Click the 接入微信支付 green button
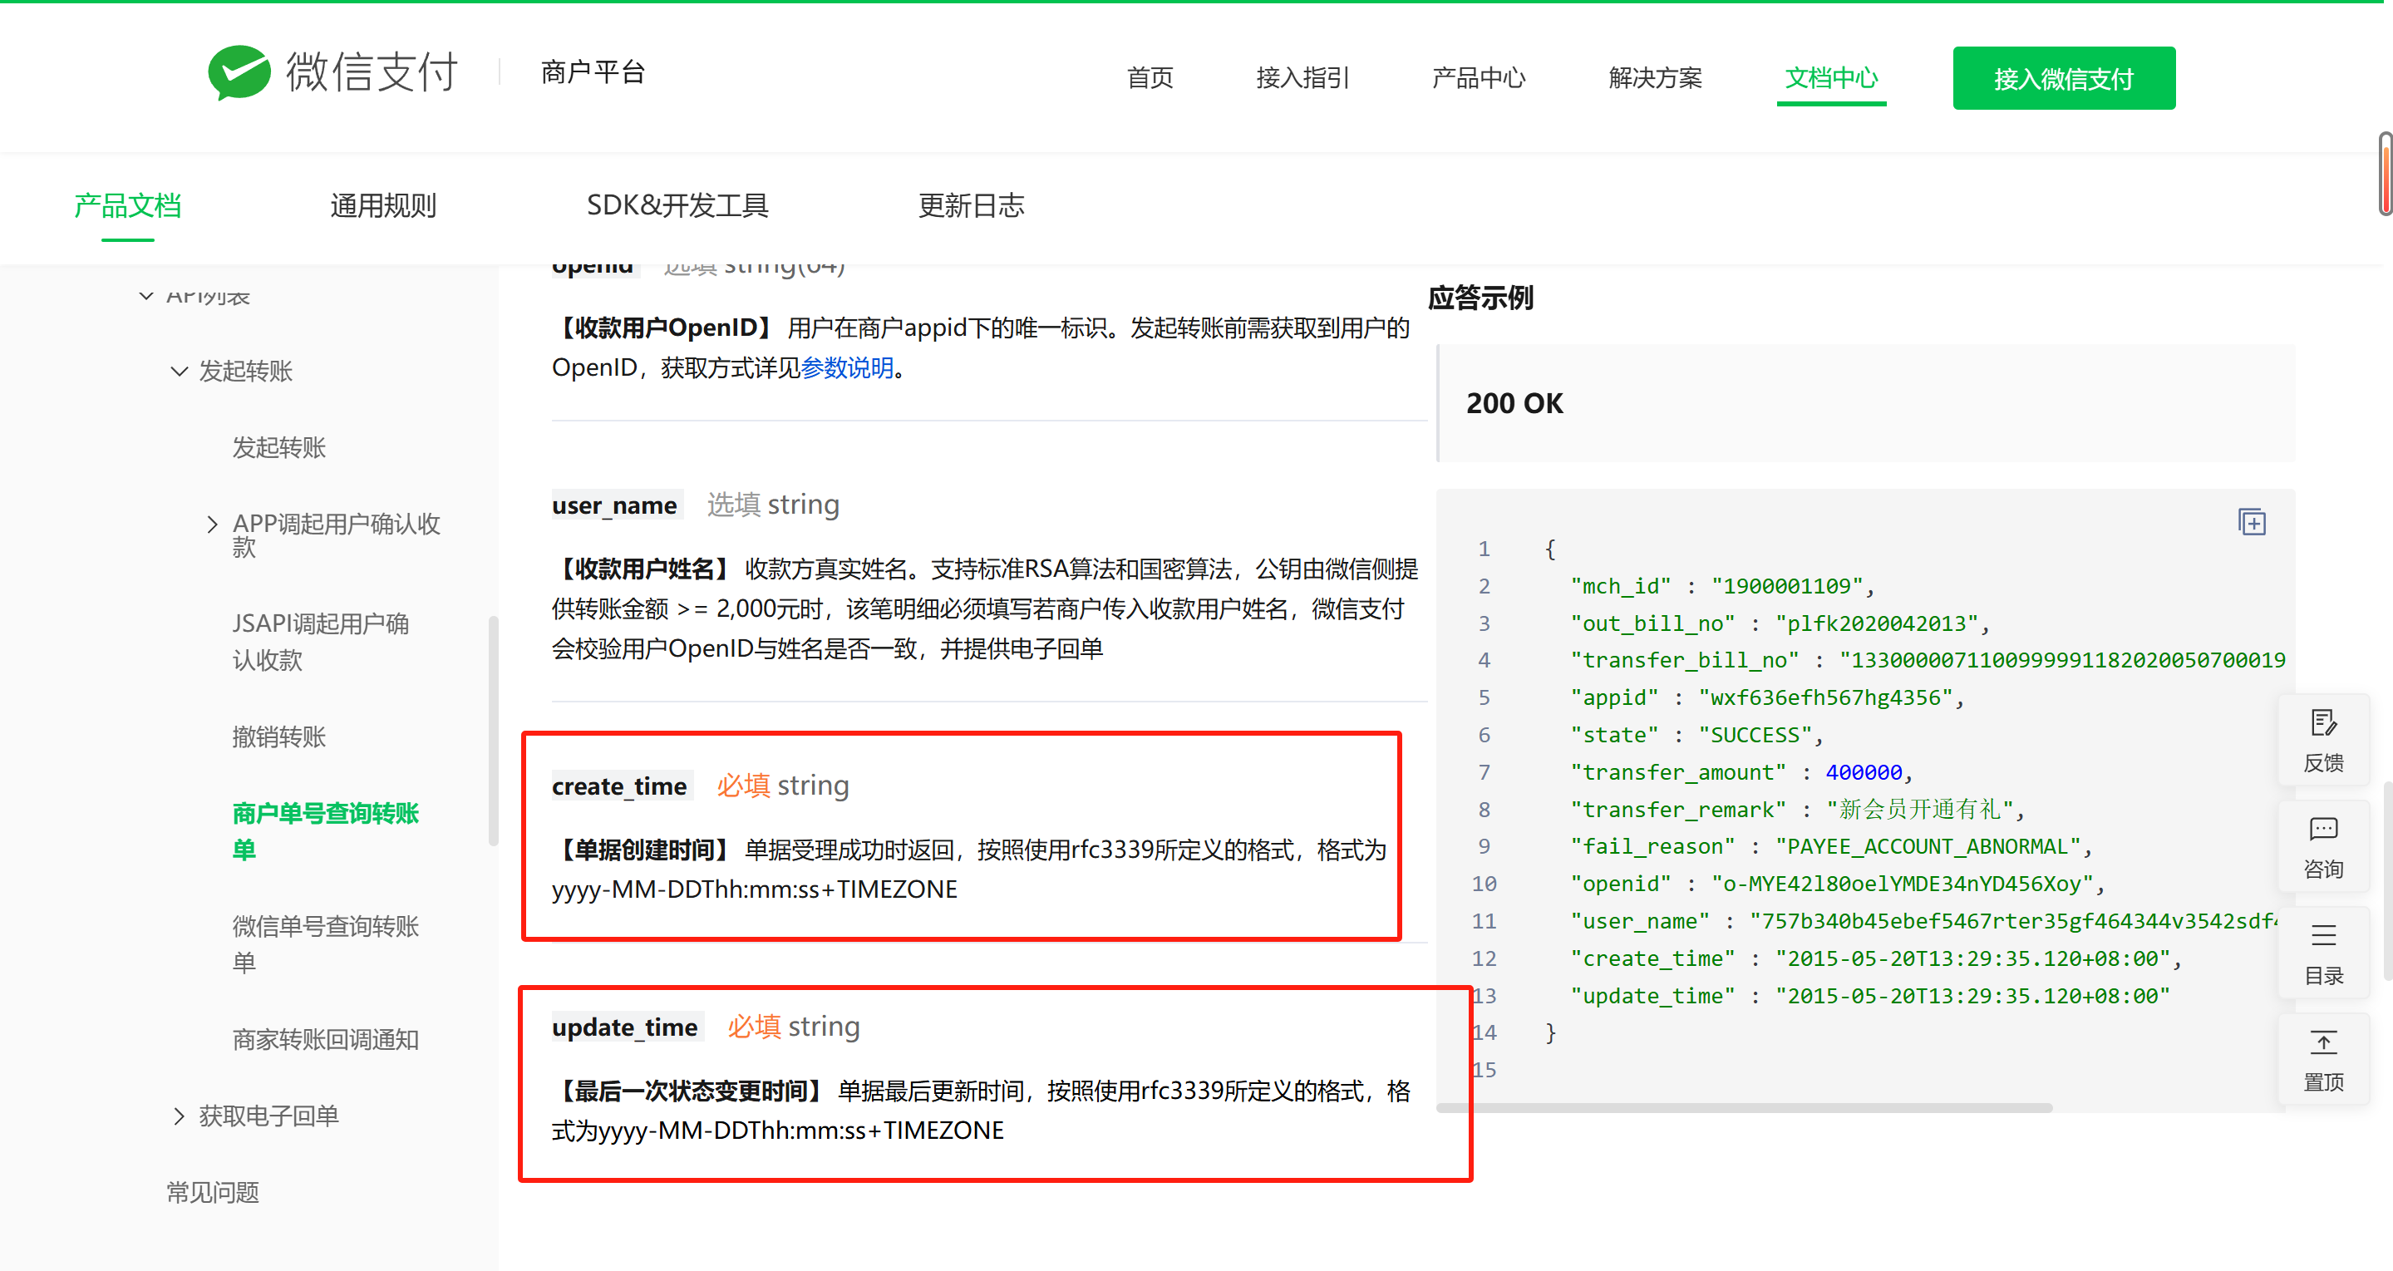 click(x=2063, y=79)
